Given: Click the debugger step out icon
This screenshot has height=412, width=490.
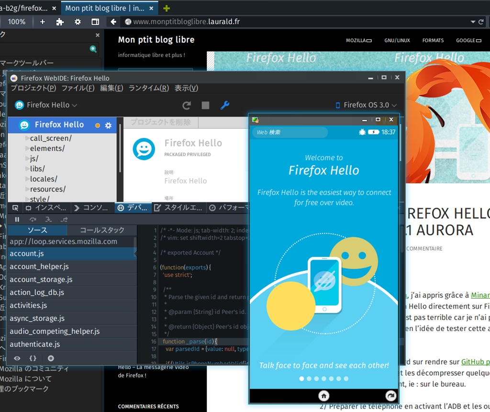Looking at the screenshot, I should [64, 220].
